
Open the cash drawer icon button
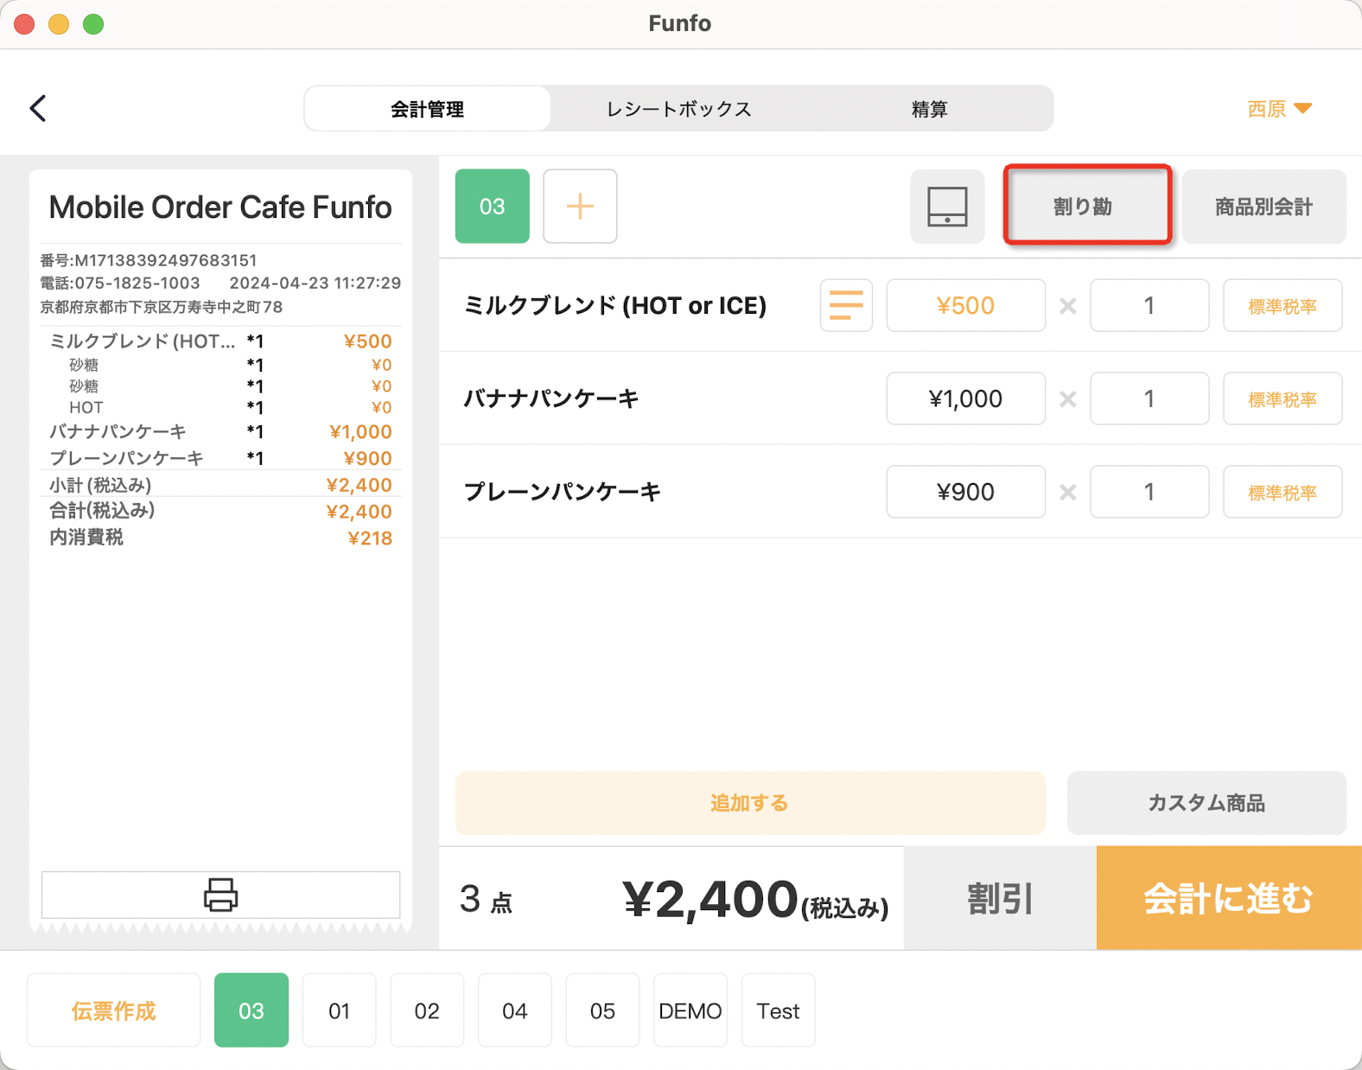947,206
